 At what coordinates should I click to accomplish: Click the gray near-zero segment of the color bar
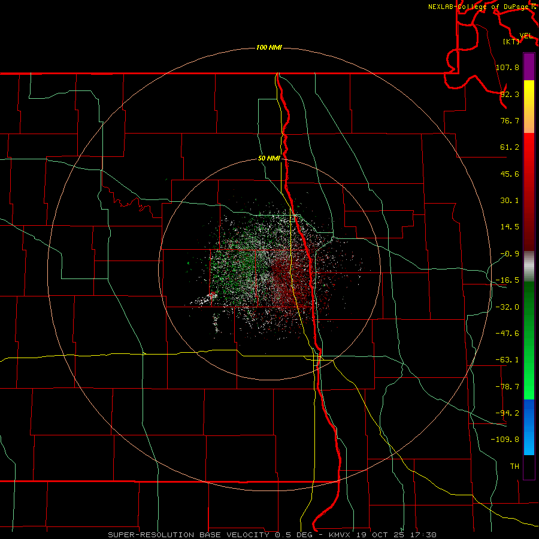529,267
